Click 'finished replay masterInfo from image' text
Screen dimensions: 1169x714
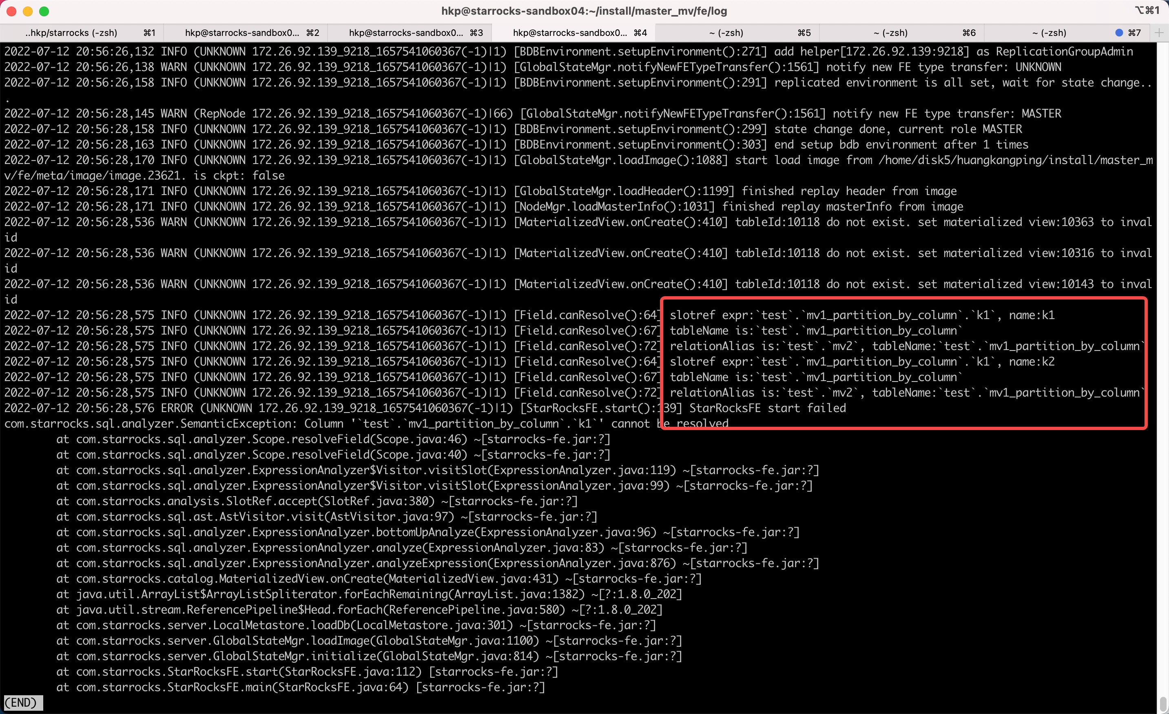pos(843,206)
